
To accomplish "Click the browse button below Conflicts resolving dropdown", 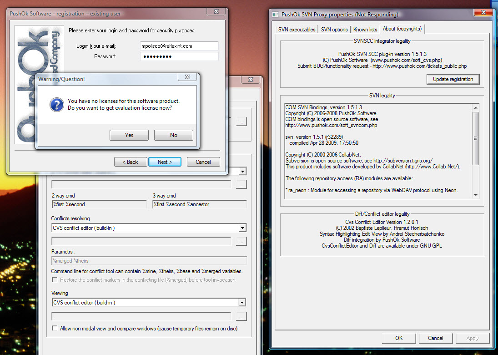I will click(x=241, y=241).
